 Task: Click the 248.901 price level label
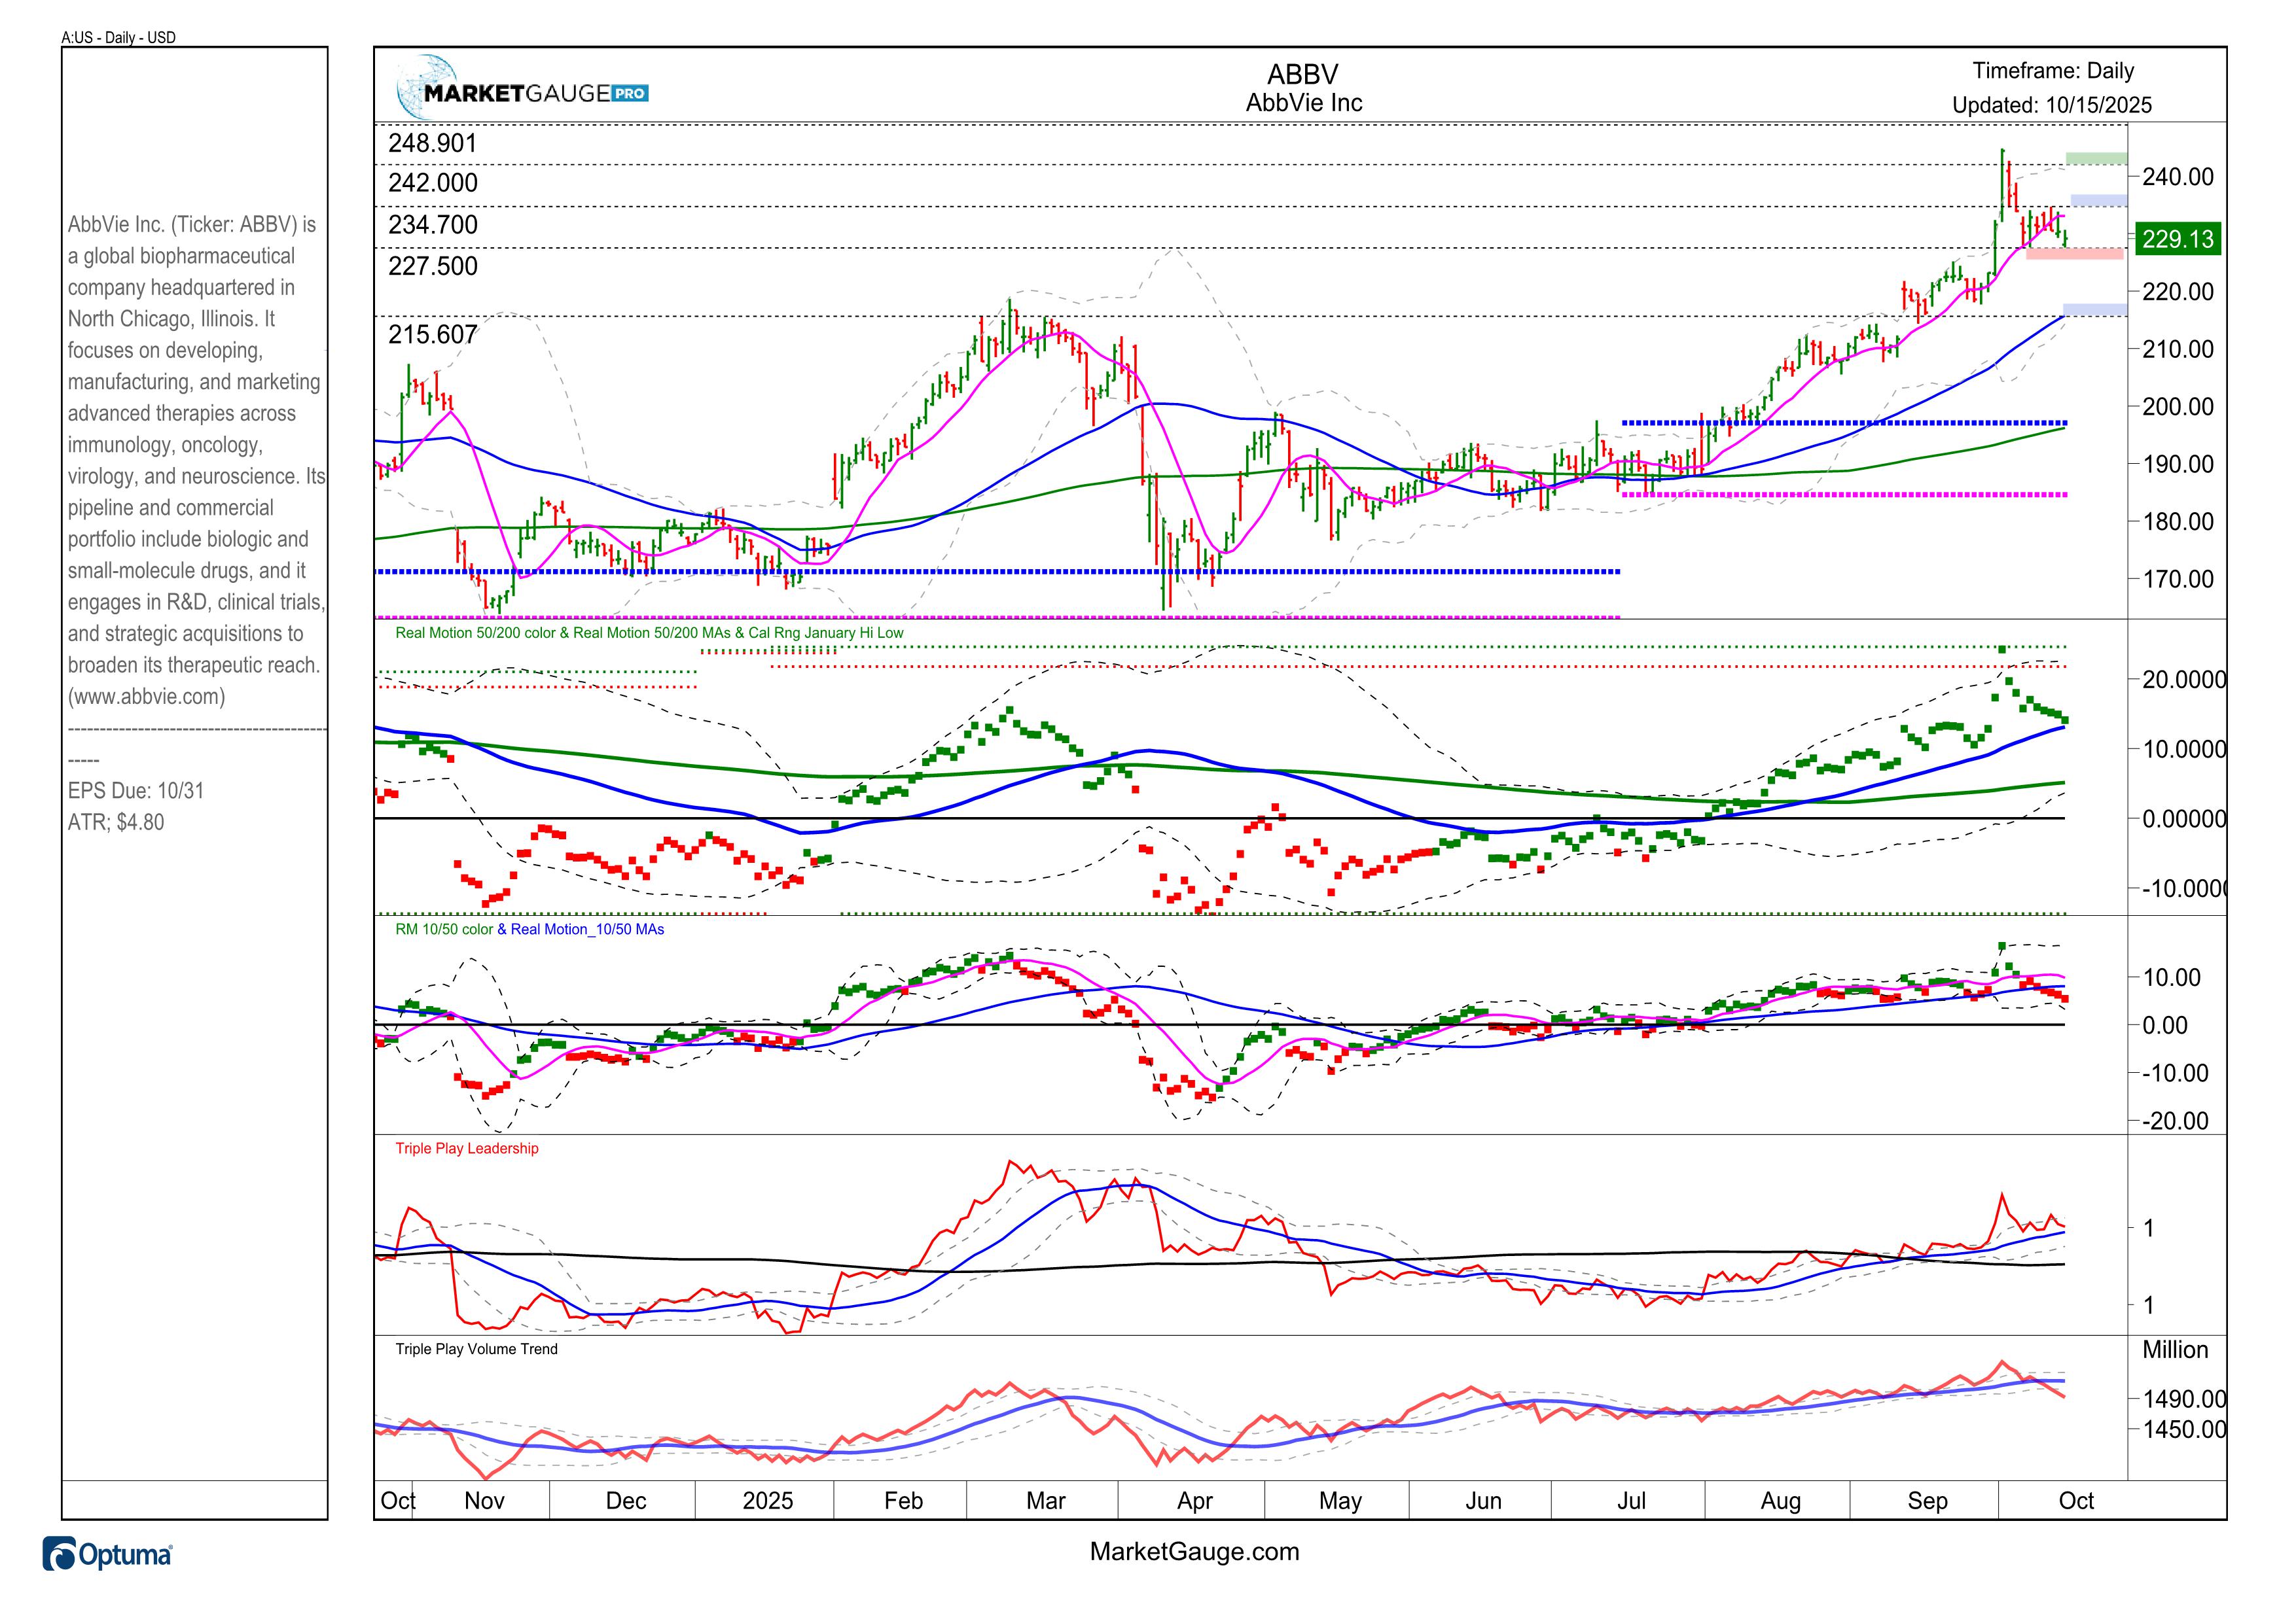(433, 143)
